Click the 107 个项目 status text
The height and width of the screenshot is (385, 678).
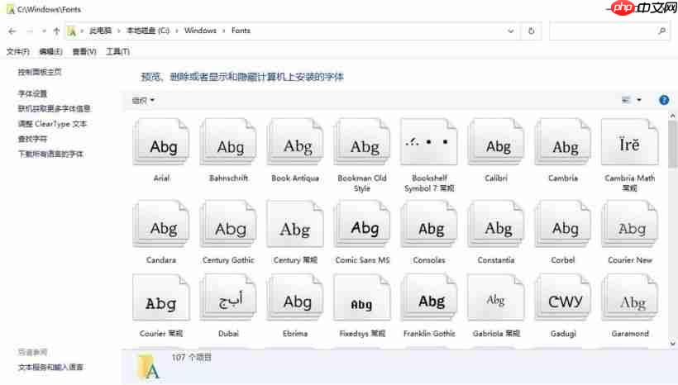point(192,358)
